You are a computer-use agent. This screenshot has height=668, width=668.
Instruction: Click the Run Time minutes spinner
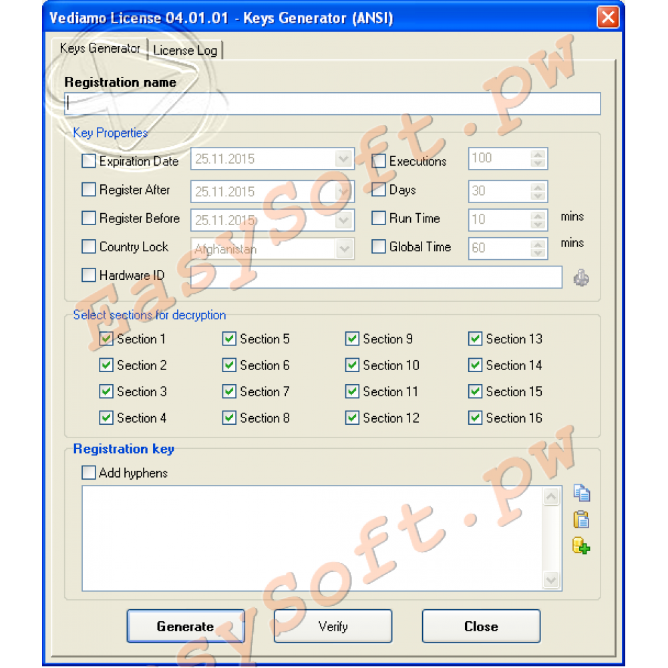(x=538, y=220)
